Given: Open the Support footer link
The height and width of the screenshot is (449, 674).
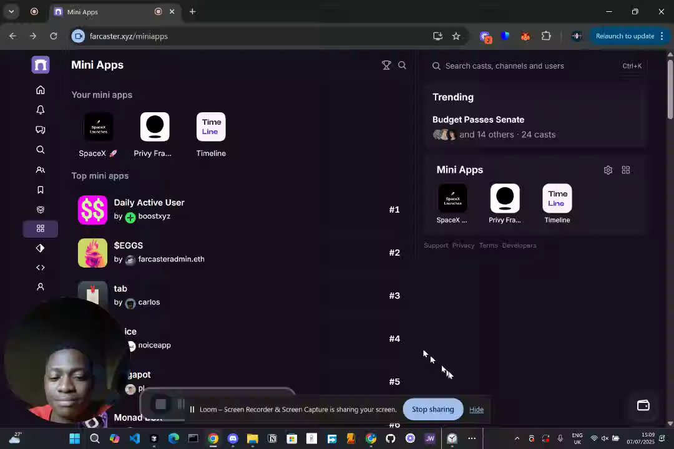Looking at the screenshot, I should pyautogui.click(x=436, y=245).
